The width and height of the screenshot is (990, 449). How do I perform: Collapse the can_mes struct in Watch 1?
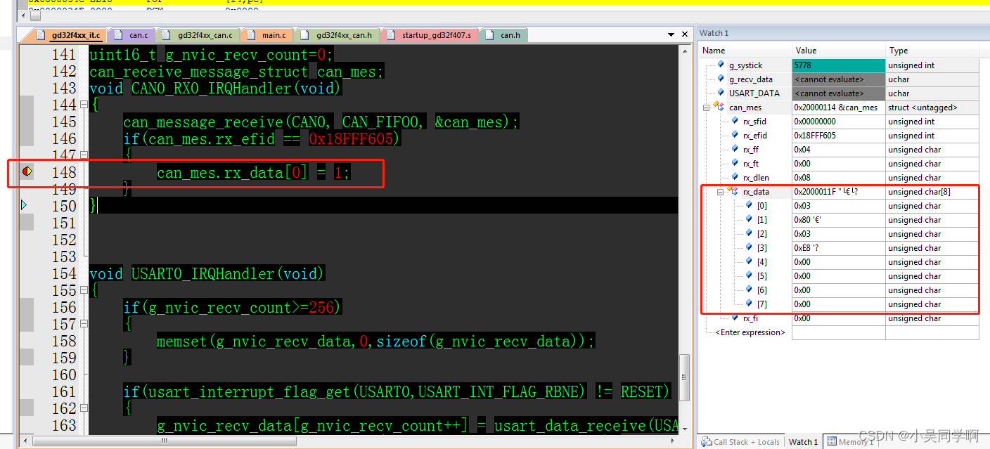tap(707, 108)
